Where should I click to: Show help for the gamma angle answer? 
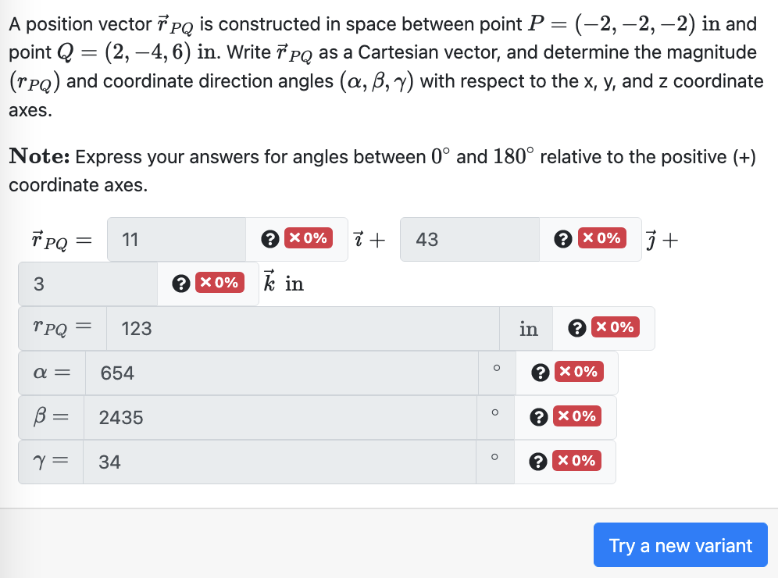click(x=538, y=462)
